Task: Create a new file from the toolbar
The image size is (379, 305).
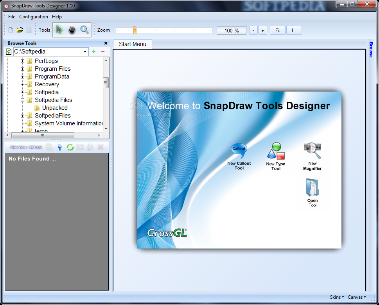Action: coord(11,30)
